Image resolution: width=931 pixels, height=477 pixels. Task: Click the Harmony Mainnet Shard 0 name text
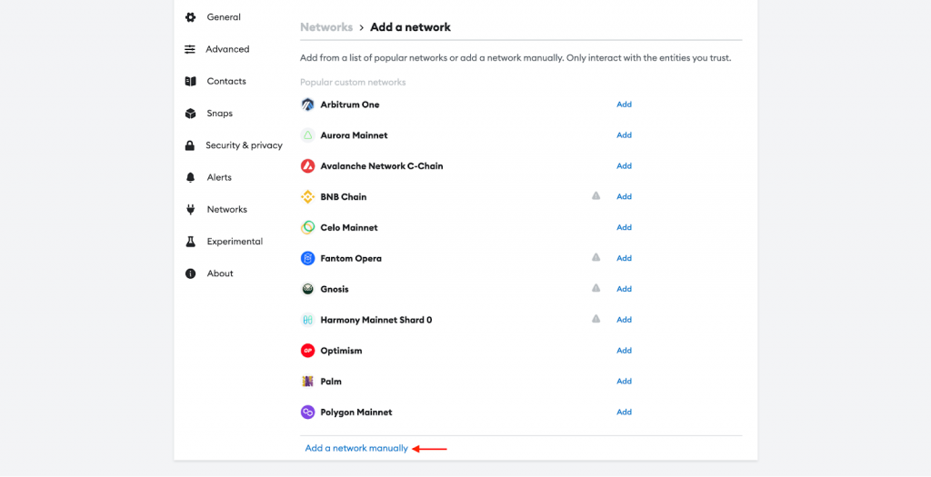point(376,321)
